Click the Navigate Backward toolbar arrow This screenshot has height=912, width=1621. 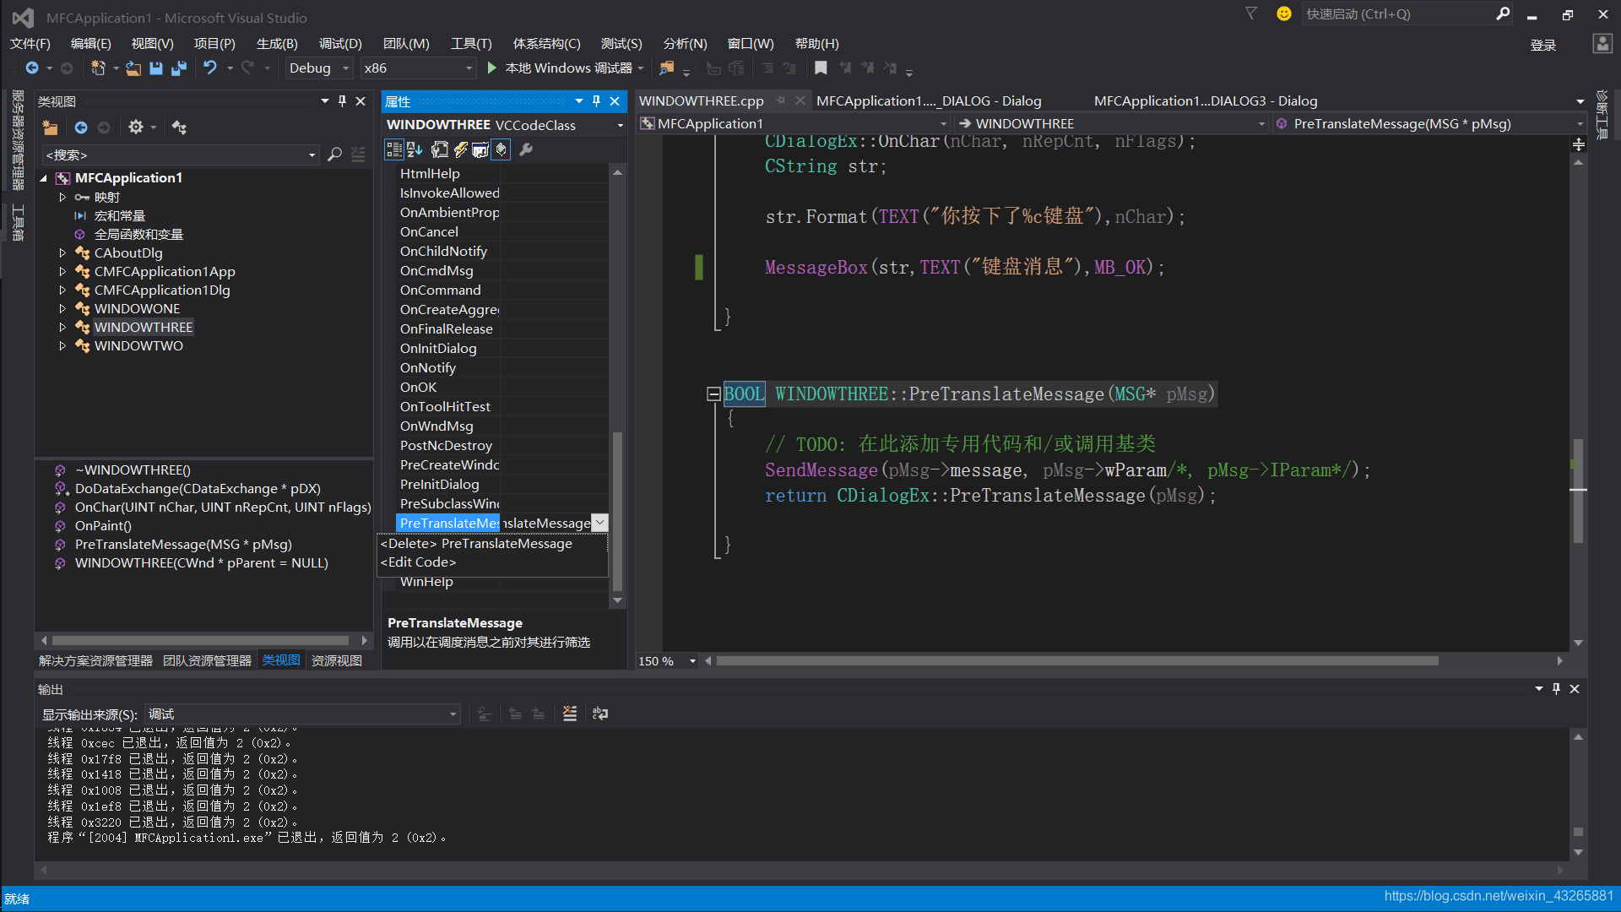[x=32, y=68]
